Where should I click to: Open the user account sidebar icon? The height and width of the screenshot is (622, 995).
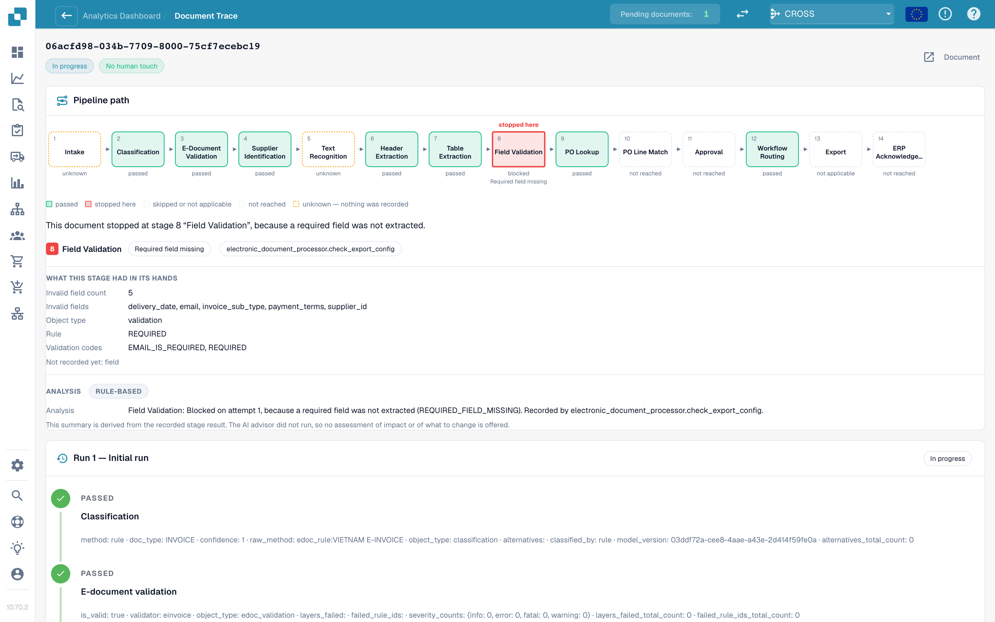pyautogui.click(x=17, y=574)
